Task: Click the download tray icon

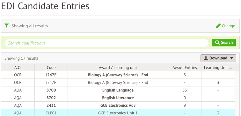Action: point(206,58)
